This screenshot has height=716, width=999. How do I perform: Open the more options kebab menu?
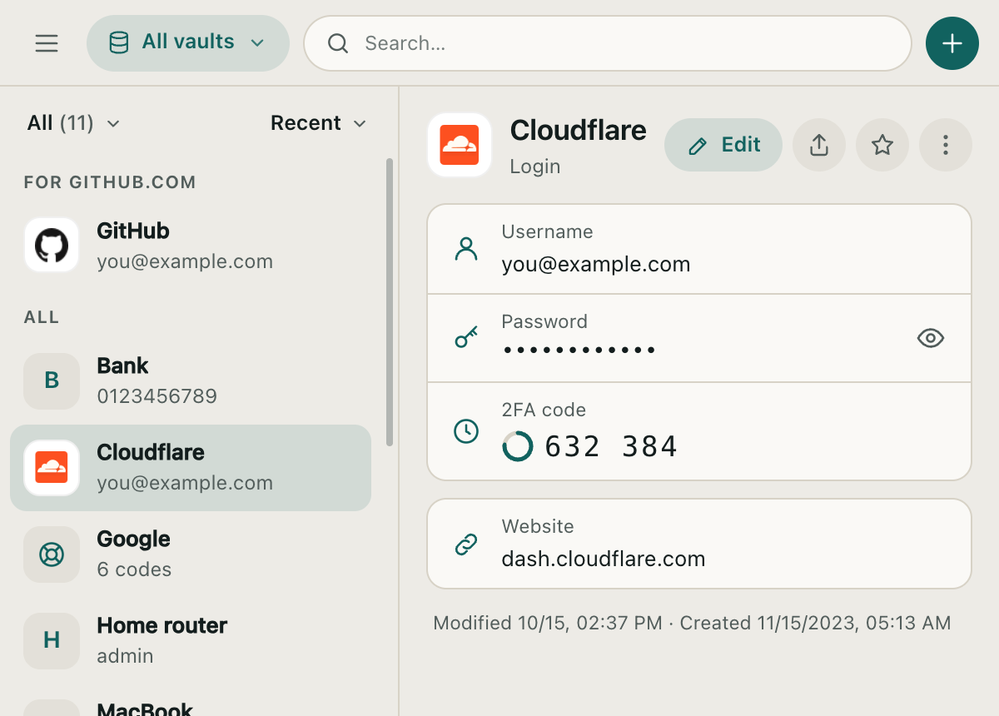tap(946, 145)
